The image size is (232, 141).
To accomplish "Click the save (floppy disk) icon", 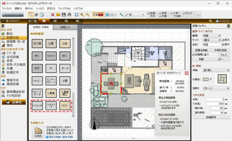I will pyautogui.click(x=64, y=15).
